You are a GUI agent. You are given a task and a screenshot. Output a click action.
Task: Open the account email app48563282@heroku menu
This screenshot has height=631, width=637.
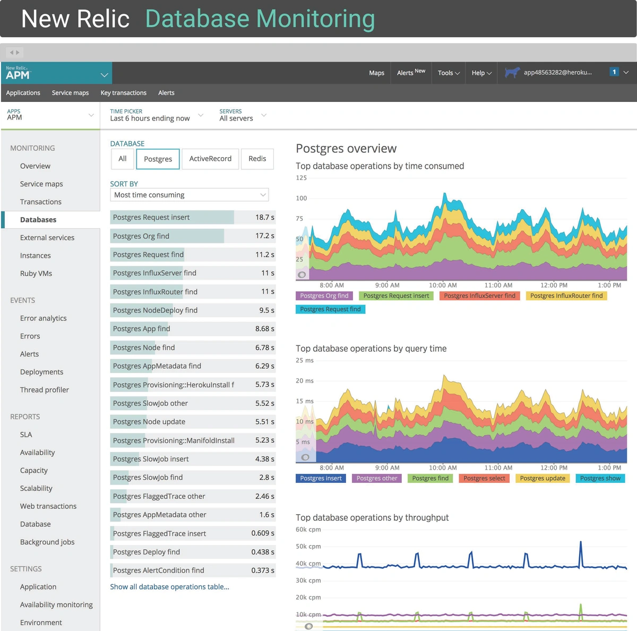click(557, 73)
